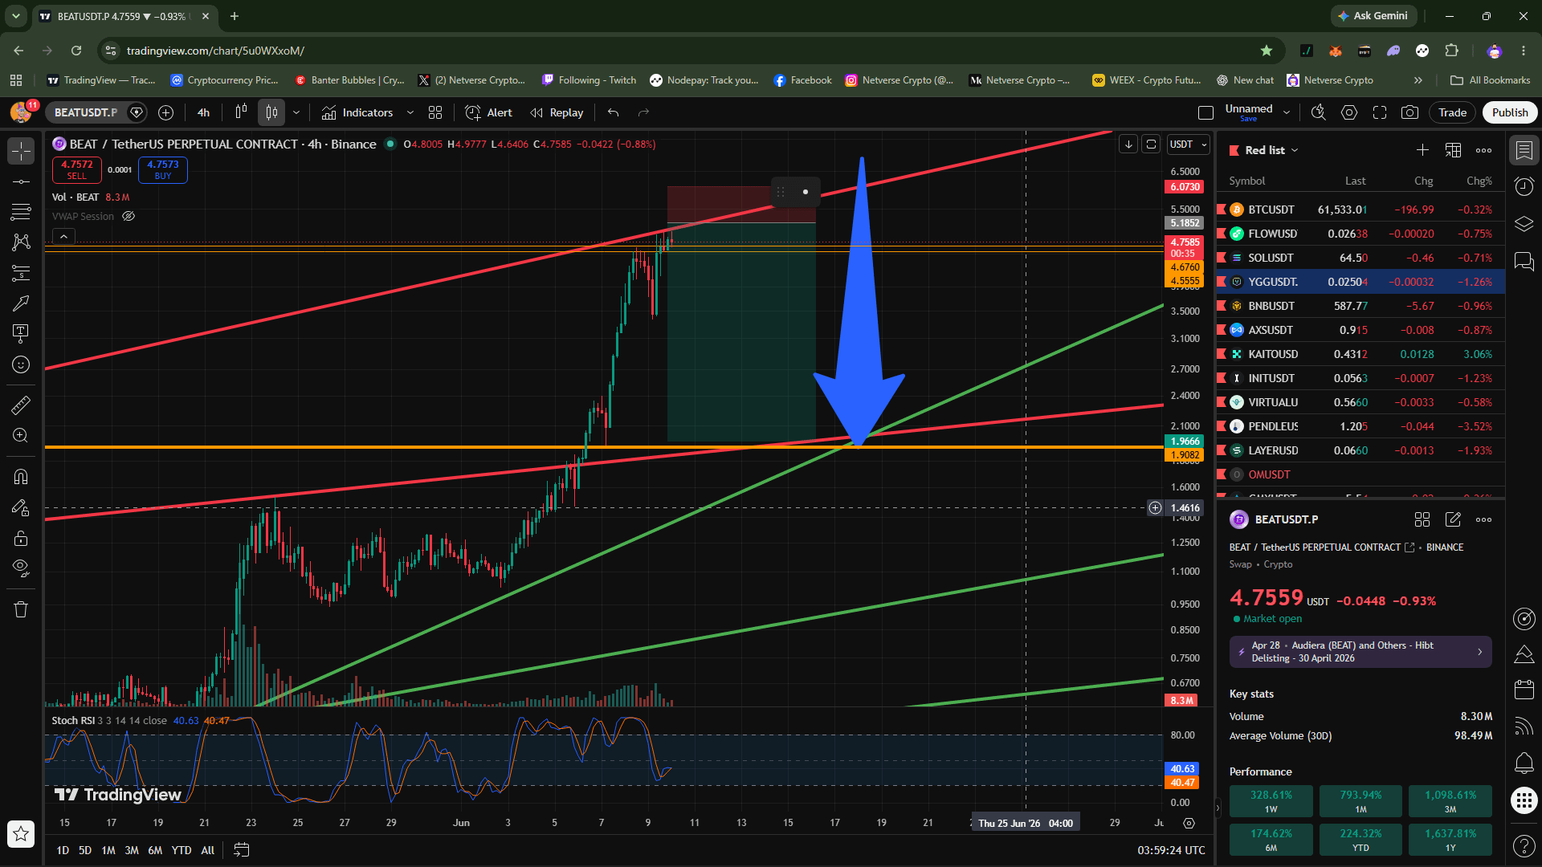Open the object tree layers panel
Viewport: 1542px width, 867px height.
coord(1524,224)
